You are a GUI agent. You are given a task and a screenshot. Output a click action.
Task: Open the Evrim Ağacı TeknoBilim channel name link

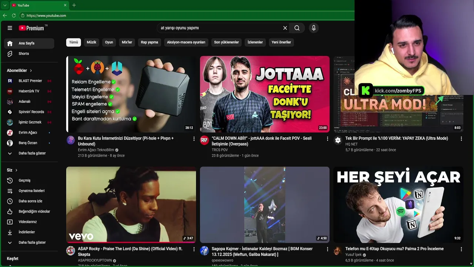pos(96,150)
